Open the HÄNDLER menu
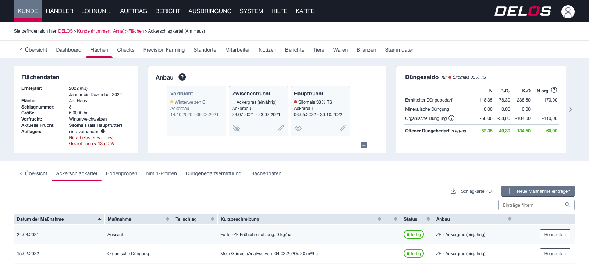 point(60,11)
